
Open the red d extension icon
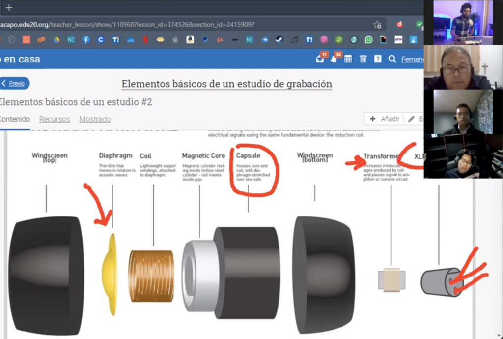point(399,24)
